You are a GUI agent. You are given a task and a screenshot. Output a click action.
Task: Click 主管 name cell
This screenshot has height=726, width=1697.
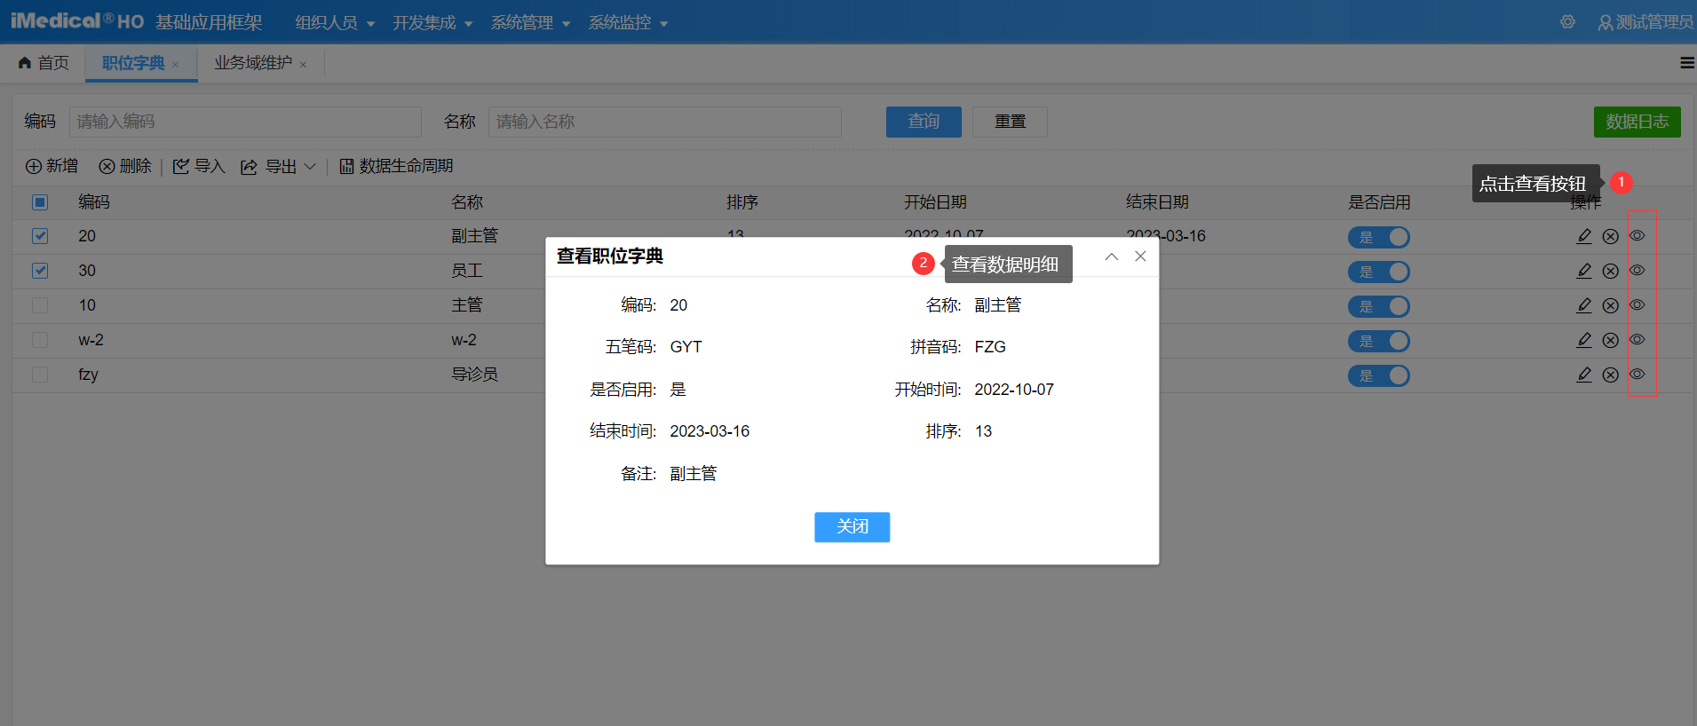(467, 305)
